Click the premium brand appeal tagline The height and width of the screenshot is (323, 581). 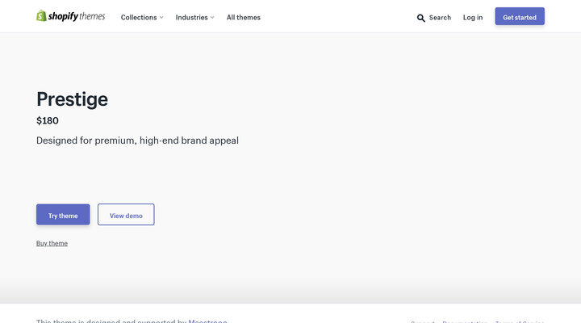click(137, 141)
